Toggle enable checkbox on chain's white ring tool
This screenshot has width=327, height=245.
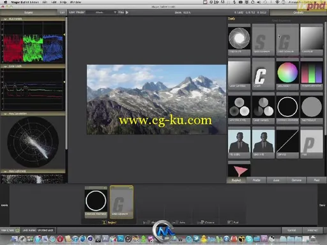105,188
